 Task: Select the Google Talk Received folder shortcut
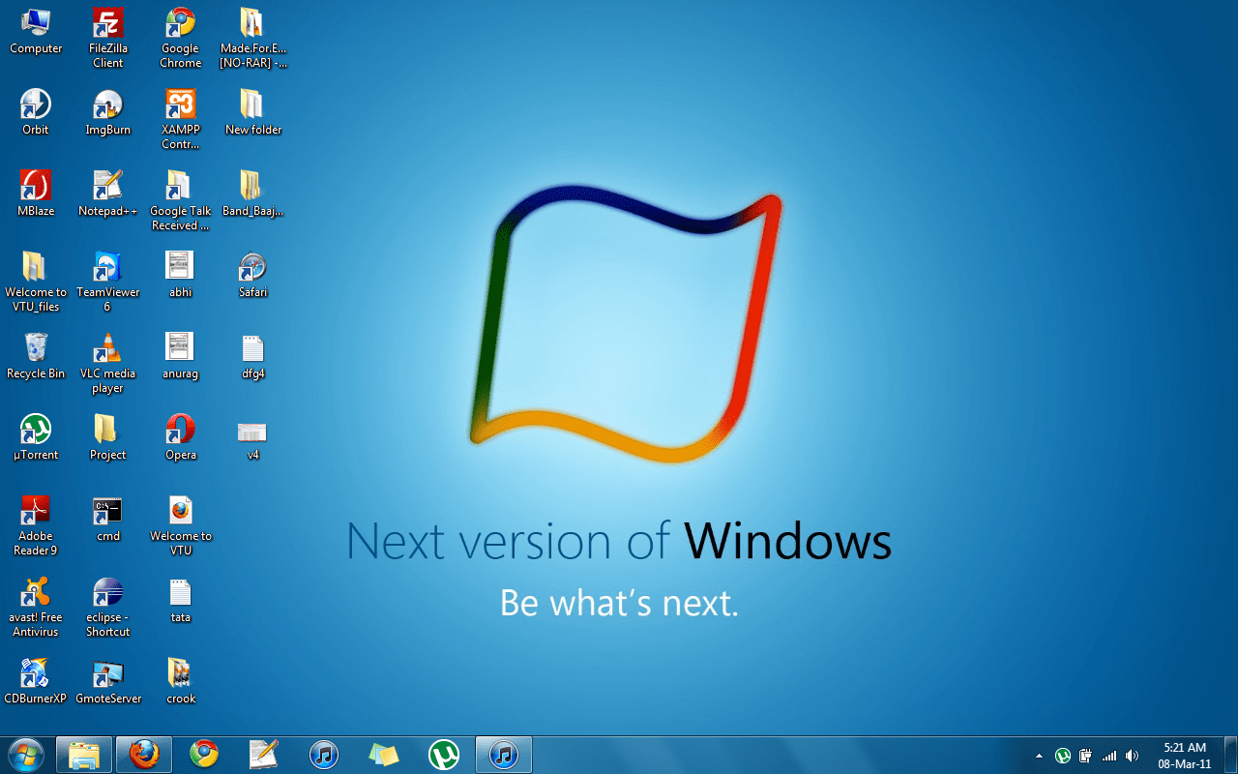pyautogui.click(x=180, y=200)
